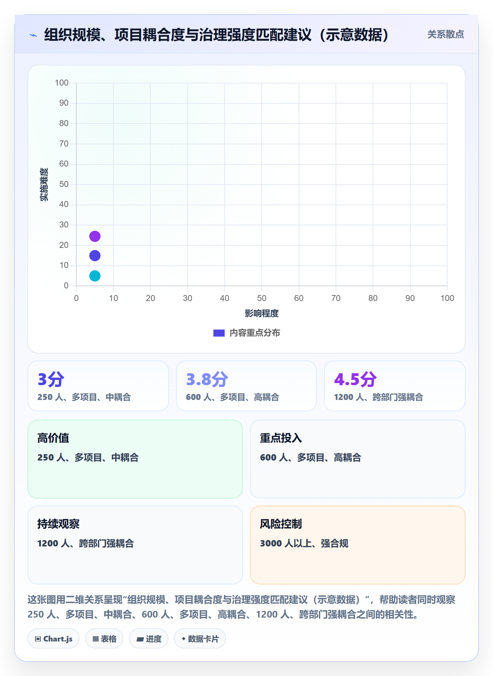Select the 高价值 quadrant card

(x=135, y=459)
